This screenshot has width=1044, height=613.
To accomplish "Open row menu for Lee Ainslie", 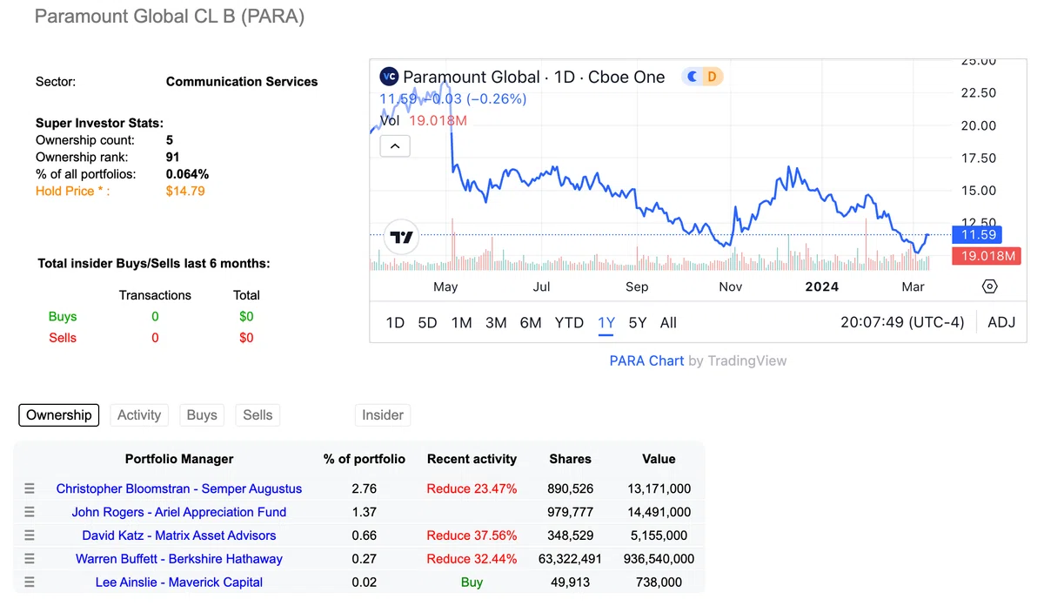I will [x=29, y=583].
